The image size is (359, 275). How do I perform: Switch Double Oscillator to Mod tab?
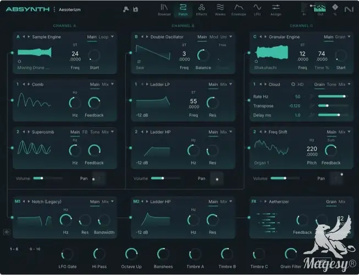(x=214, y=37)
